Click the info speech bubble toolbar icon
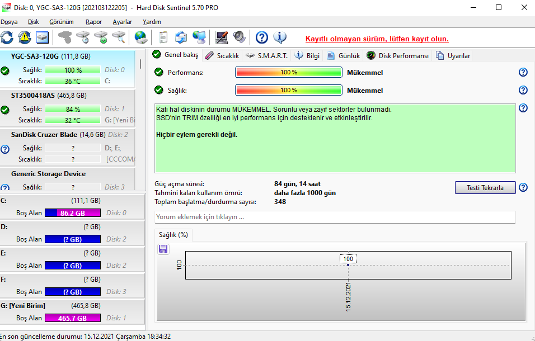This screenshot has width=535, height=341. pos(280,37)
